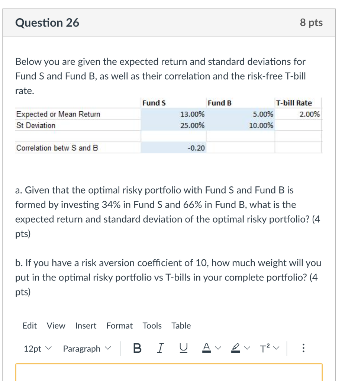The width and height of the screenshot is (345, 381).
Task: Open the Table menu
Action: [x=181, y=326]
